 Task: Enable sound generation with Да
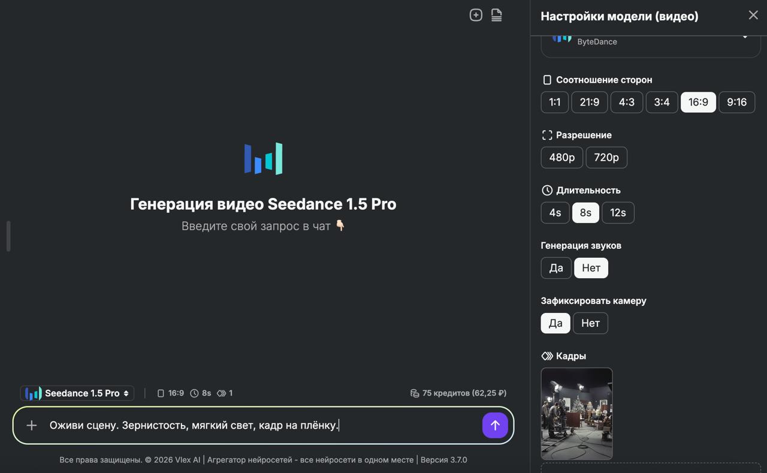(x=555, y=268)
